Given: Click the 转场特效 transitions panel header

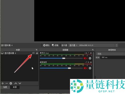Looking at the screenshot, I should [x=112, y=50].
